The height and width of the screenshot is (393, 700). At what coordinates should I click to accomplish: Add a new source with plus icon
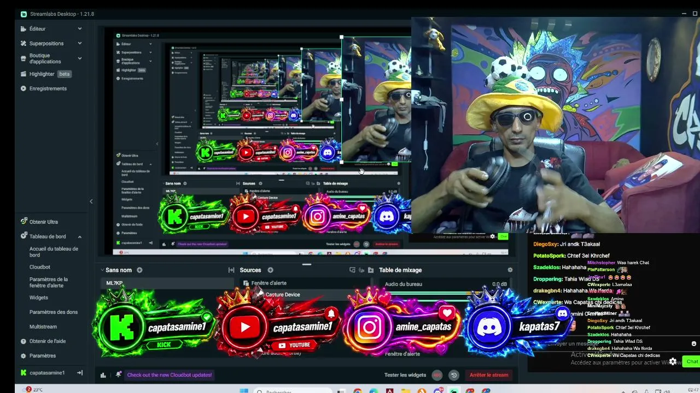click(x=270, y=270)
